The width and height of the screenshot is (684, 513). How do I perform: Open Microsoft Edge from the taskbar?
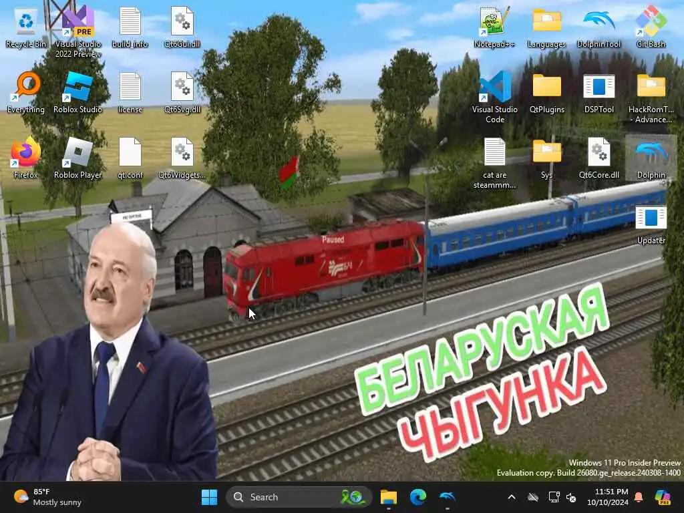coord(418,497)
